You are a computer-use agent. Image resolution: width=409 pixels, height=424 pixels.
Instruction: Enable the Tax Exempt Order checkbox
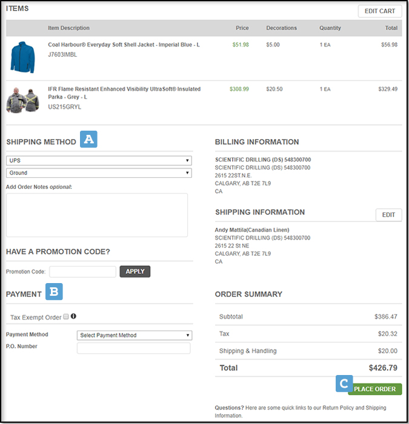coord(66,317)
